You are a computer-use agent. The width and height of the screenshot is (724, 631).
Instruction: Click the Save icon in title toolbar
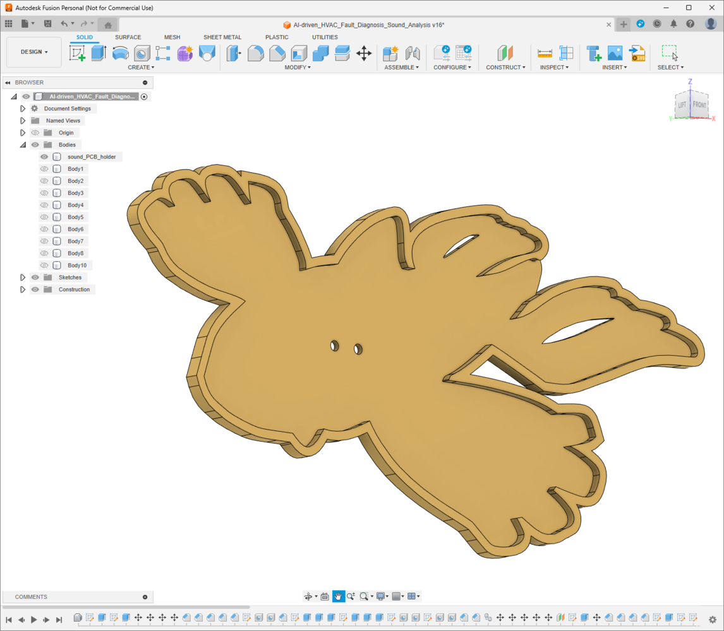(47, 24)
